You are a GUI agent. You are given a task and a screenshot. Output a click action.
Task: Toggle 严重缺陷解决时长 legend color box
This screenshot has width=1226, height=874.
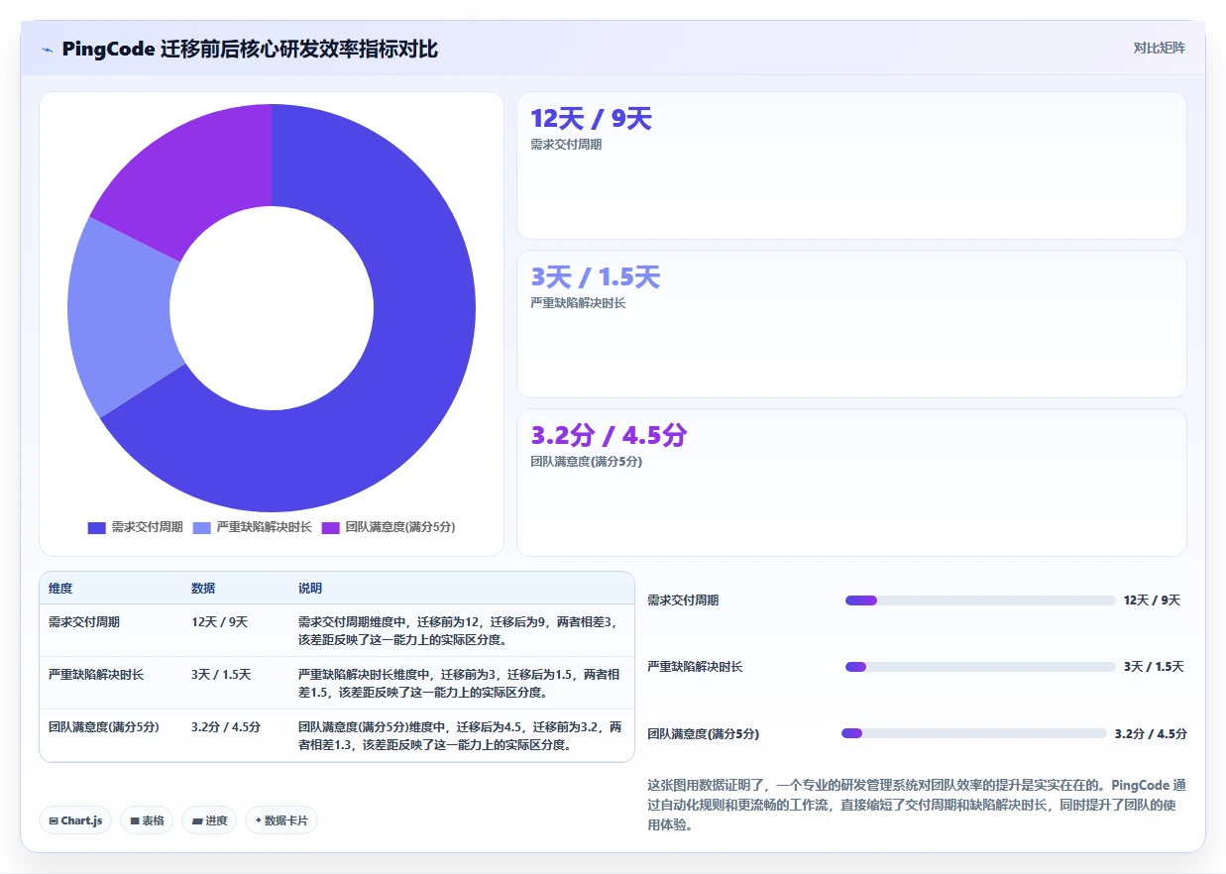201,528
